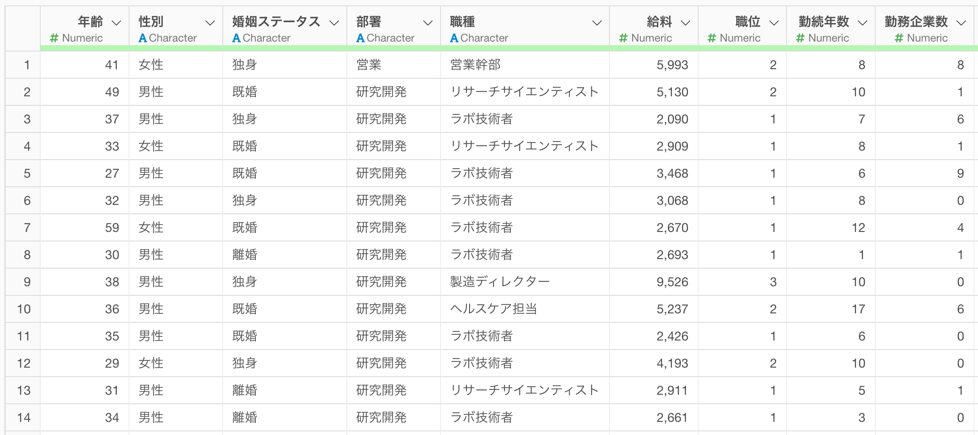Image resolution: width=978 pixels, height=435 pixels.
Task: Open the 年齢 column dropdown menu
Action: tap(116, 23)
